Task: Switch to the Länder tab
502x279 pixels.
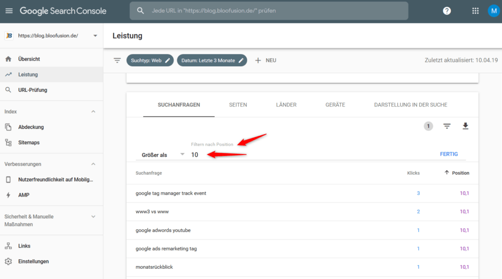Action: 286,105
